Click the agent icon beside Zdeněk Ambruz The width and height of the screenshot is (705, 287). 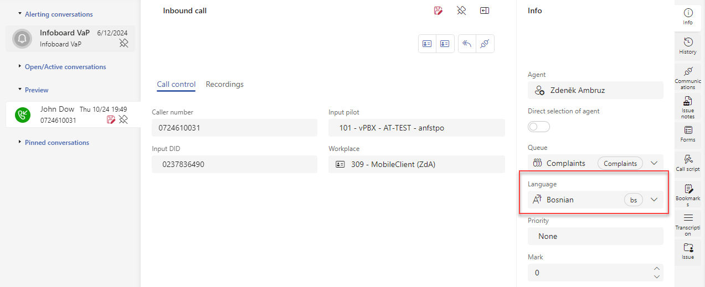[x=539, y=90]
